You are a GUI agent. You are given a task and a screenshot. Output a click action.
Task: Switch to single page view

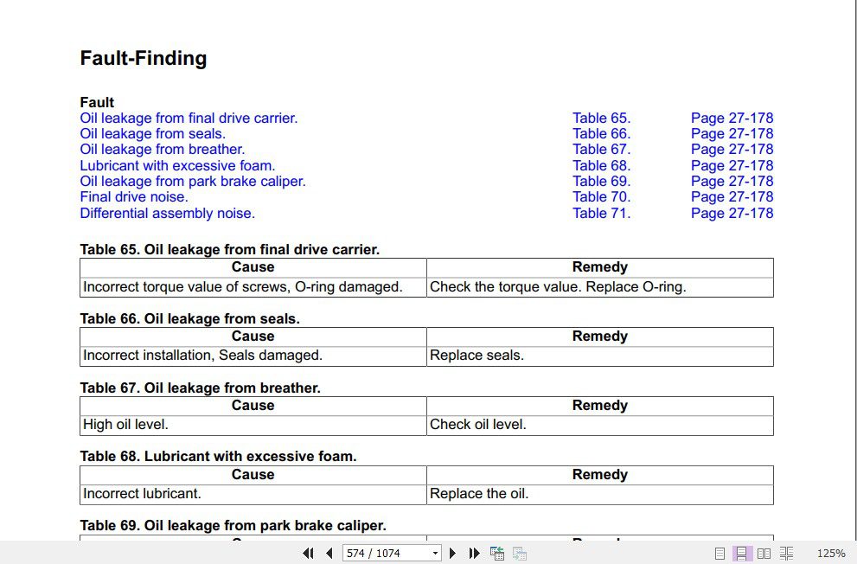point(719,554)
